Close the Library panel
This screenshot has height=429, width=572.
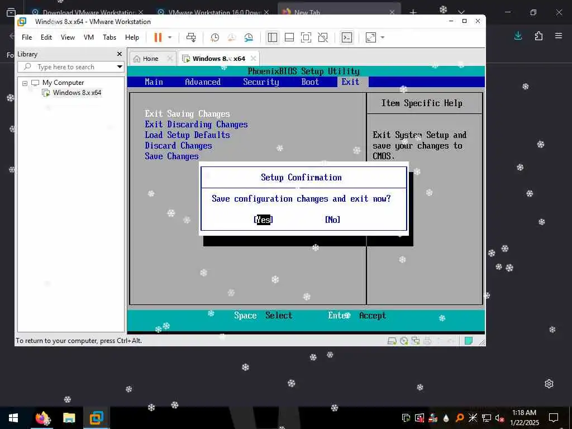tap(120, 54)
